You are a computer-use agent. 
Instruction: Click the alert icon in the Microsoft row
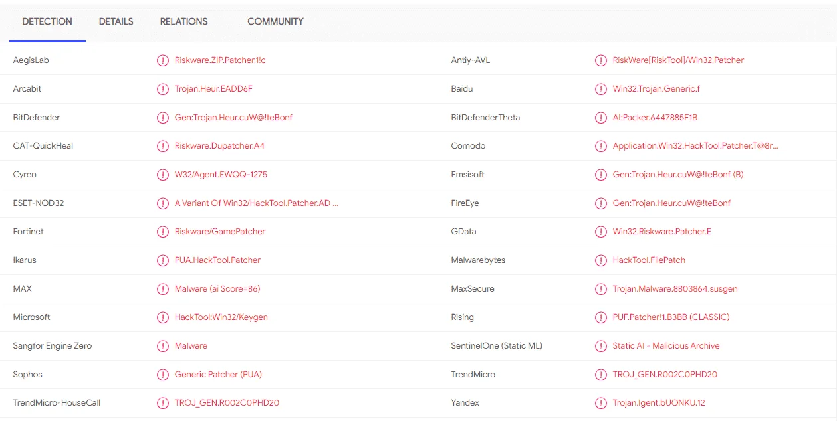click(x=163, y=317)
